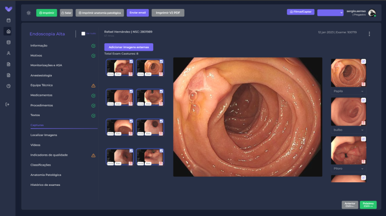
Task: Open Anatomia Patológica section
Action: coord(46,175)
